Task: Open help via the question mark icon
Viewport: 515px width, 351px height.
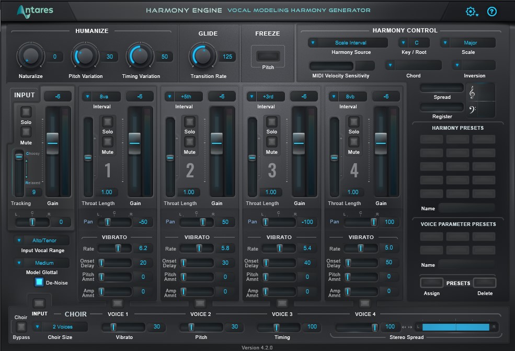Action: [491, 11]
